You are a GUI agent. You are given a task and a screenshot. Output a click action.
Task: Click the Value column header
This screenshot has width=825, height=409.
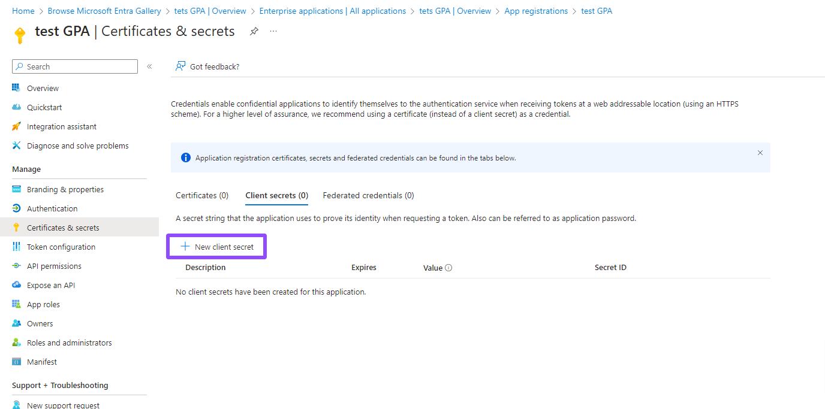pyautogui.click(x=433, y=268)
